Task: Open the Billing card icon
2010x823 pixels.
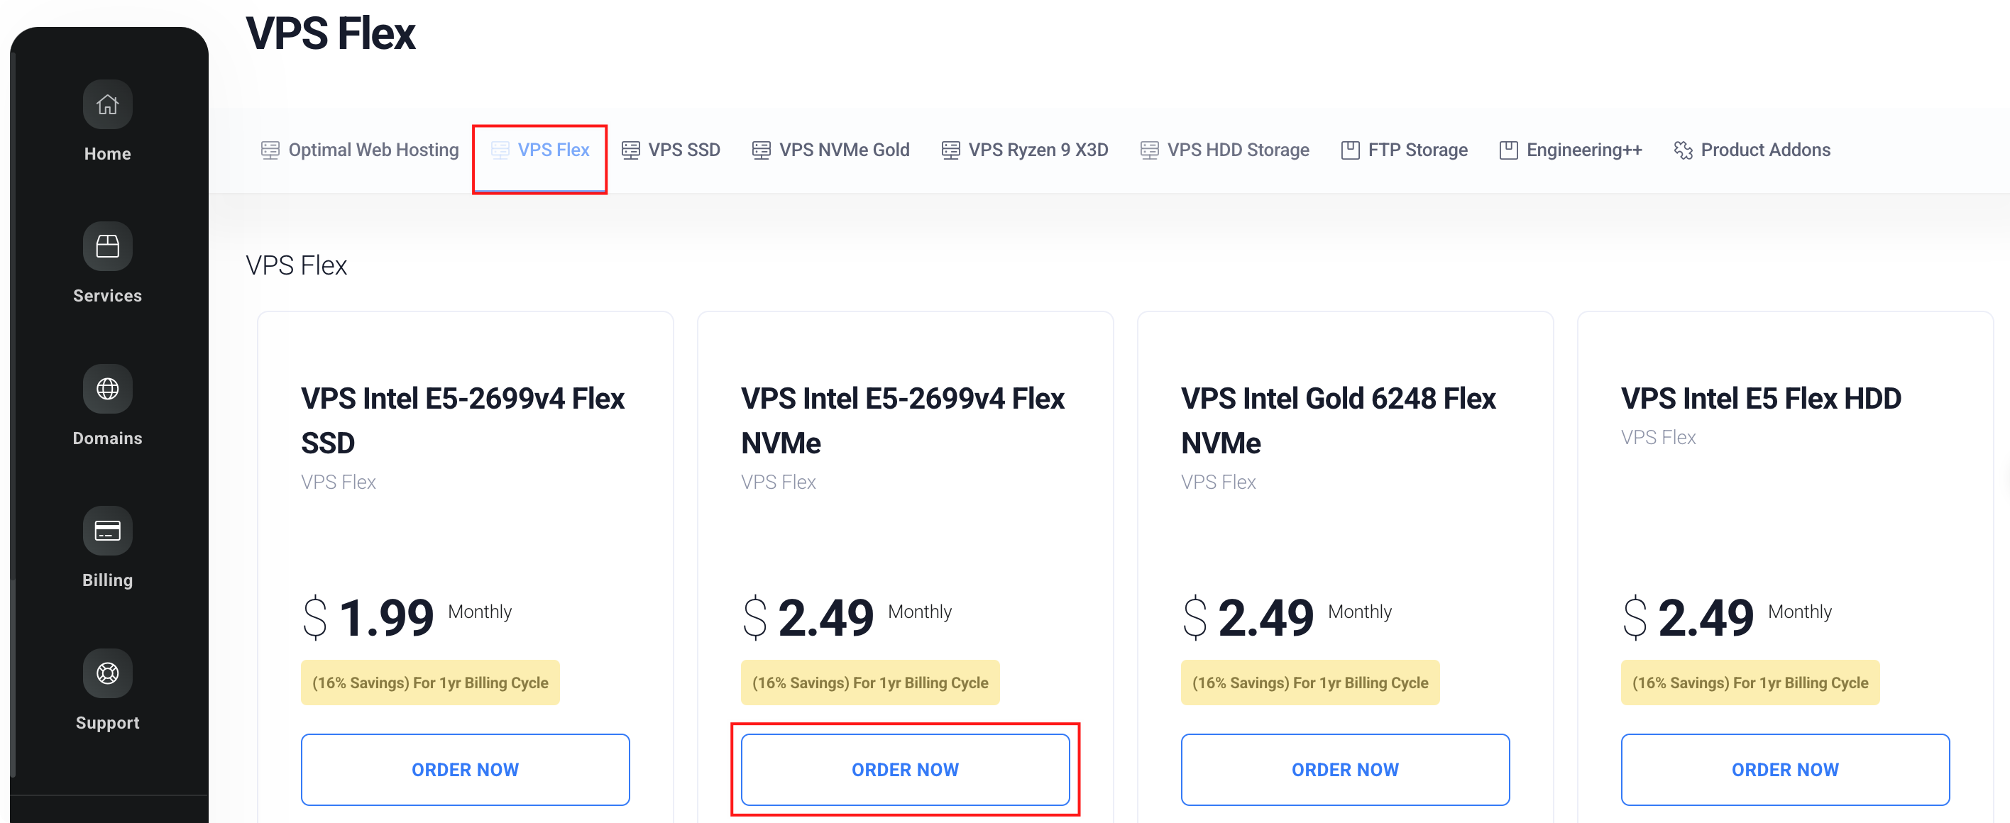Action: pos(108,531)
